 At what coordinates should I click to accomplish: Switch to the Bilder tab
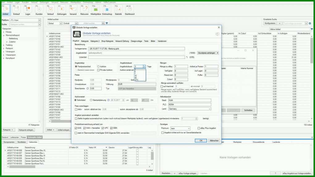coord(153,41)
